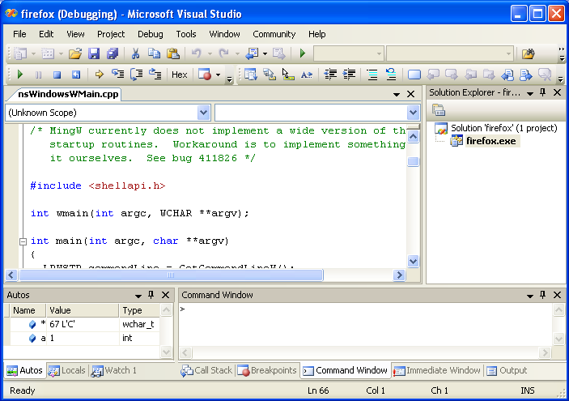569x401 pixels.
Task: Open the Edit menu
Action: tap(46, 34)
